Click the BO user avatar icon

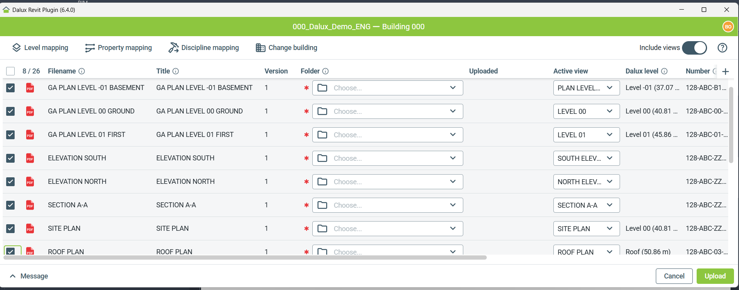pos(727,27)
